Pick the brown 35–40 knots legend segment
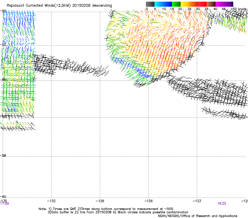The width and height of the screenshot is (248, 218). click(211, 4)
